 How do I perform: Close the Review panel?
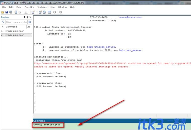coord(30,17)
